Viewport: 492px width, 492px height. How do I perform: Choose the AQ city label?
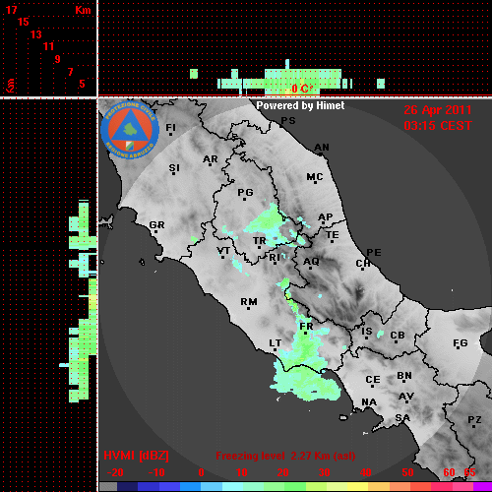[x=311, y=262]
